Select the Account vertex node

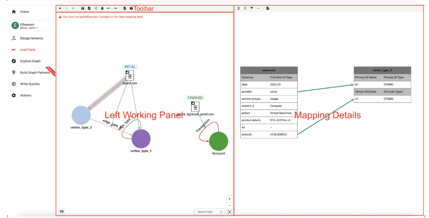pyautogui.click(x=218, y=141)
